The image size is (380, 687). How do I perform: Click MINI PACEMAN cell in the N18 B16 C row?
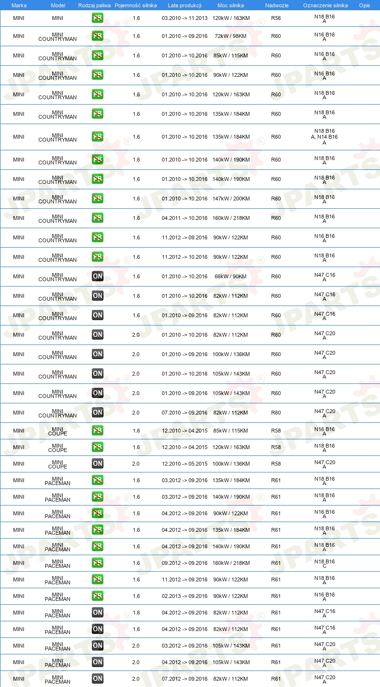click(58, 563)
